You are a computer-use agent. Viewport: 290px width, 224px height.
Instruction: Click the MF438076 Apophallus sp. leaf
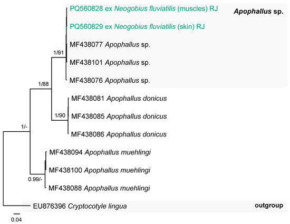click(110, 81)
